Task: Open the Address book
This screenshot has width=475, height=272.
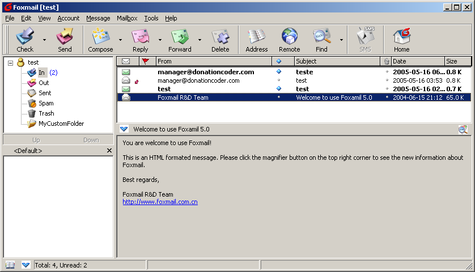Action: point(257,40)
